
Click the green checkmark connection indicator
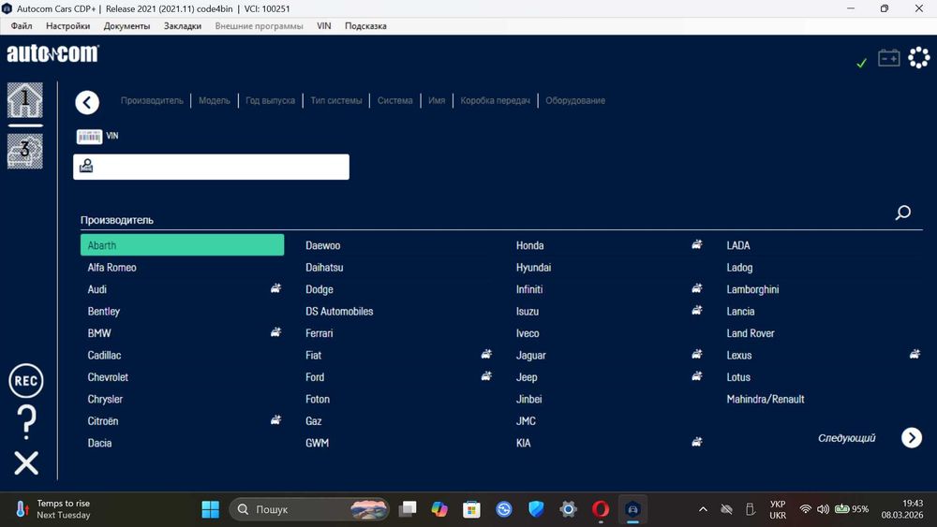[861, 63]
